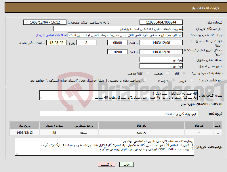The image size is (227, 172).
Task: Click the requester field عبدالرحیم حاج حسنی
Action: pyautogui.click(x=125, y=35)
